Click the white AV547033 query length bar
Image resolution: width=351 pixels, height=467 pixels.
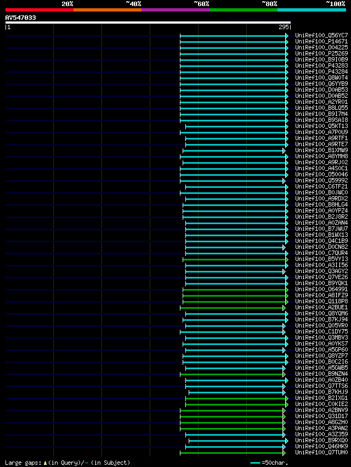point(148,23)
